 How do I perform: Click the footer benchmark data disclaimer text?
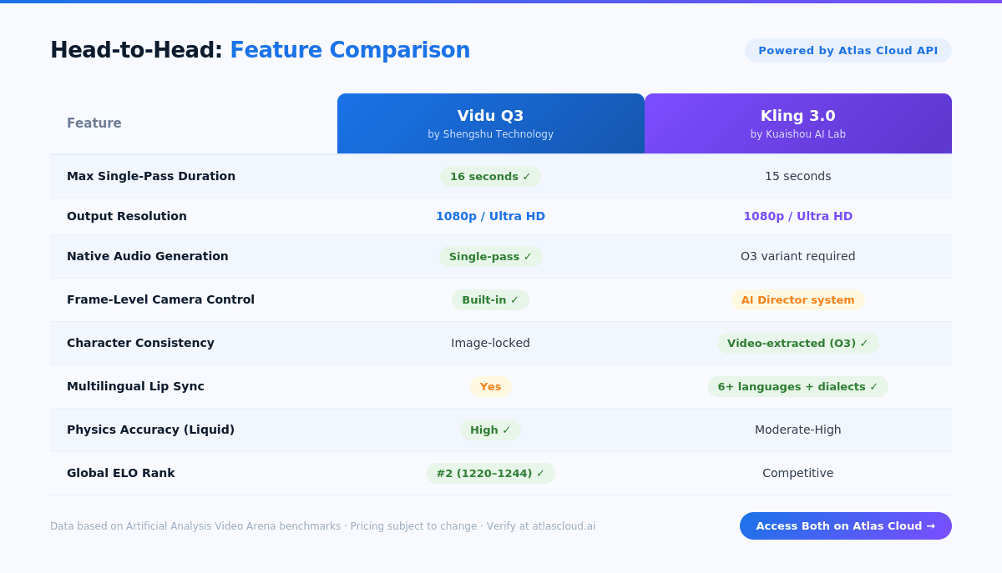pyautogui.click(x=322, y=526)
